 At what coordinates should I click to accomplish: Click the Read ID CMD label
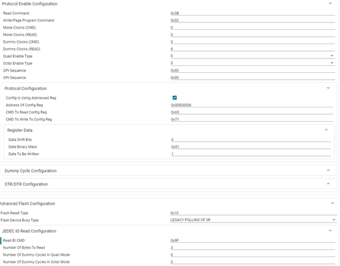click(x=14, y=240)
